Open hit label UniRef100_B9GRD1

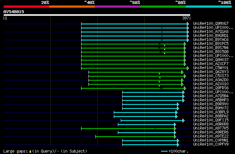tap(211, 35)
